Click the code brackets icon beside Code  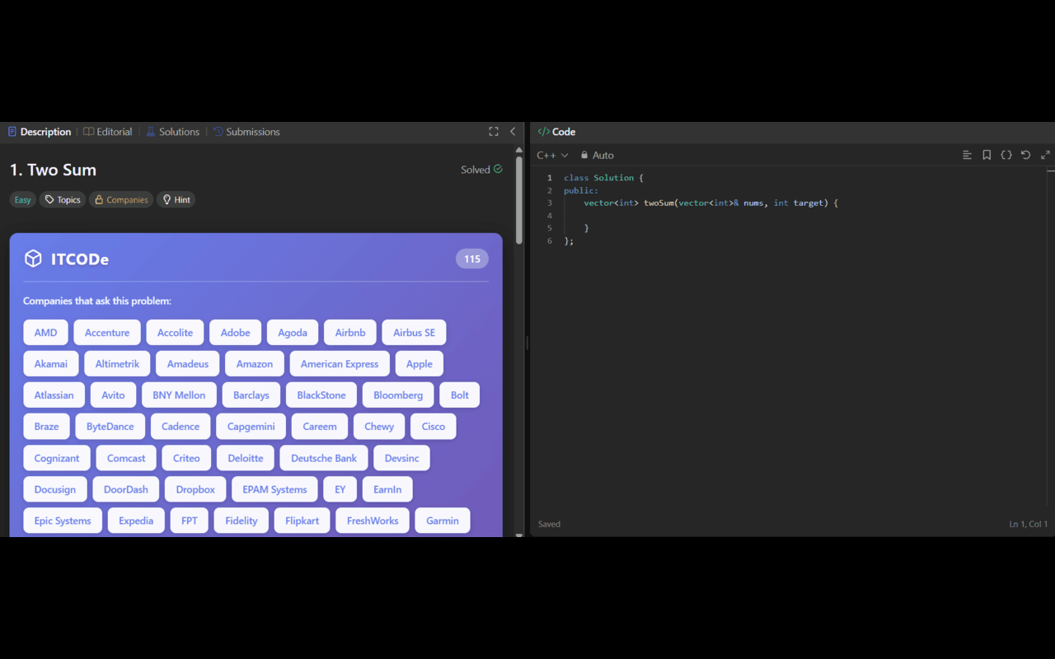(x=543, y=132)
